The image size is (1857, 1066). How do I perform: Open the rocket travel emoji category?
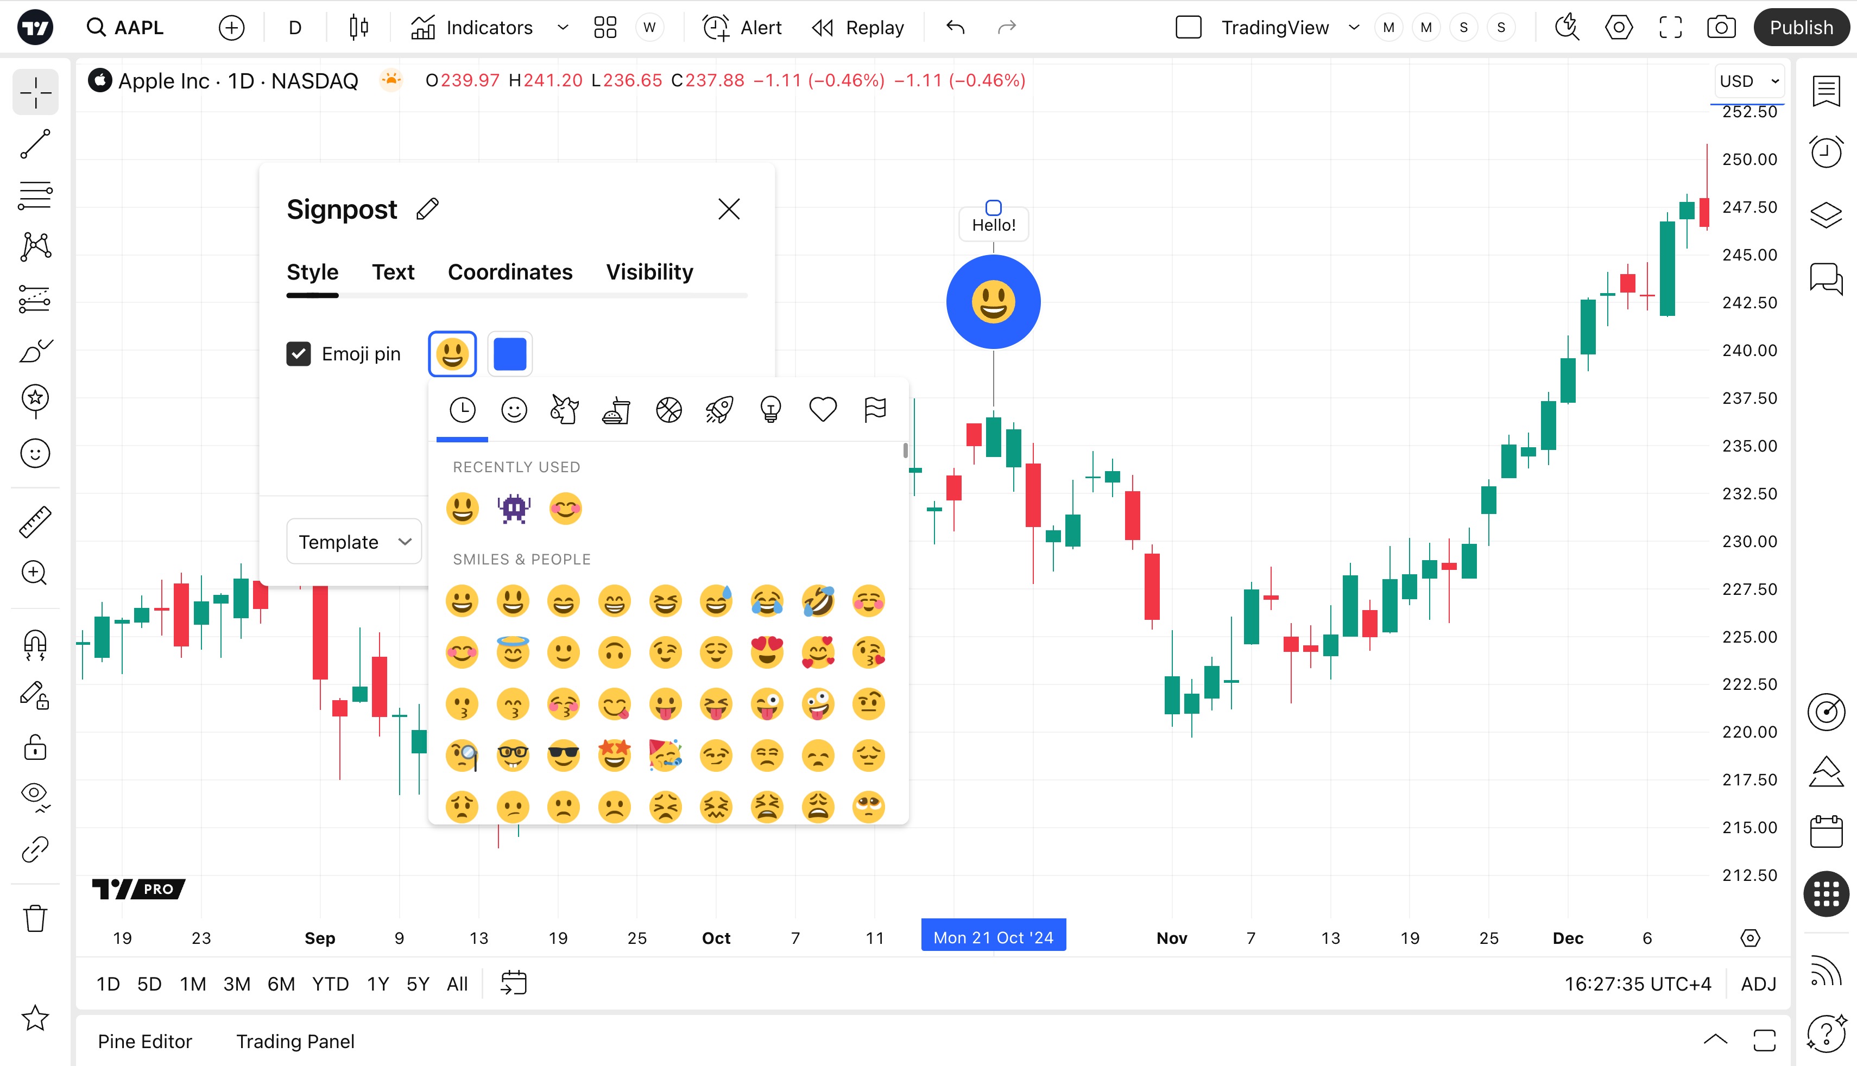(x=719, y=410)
